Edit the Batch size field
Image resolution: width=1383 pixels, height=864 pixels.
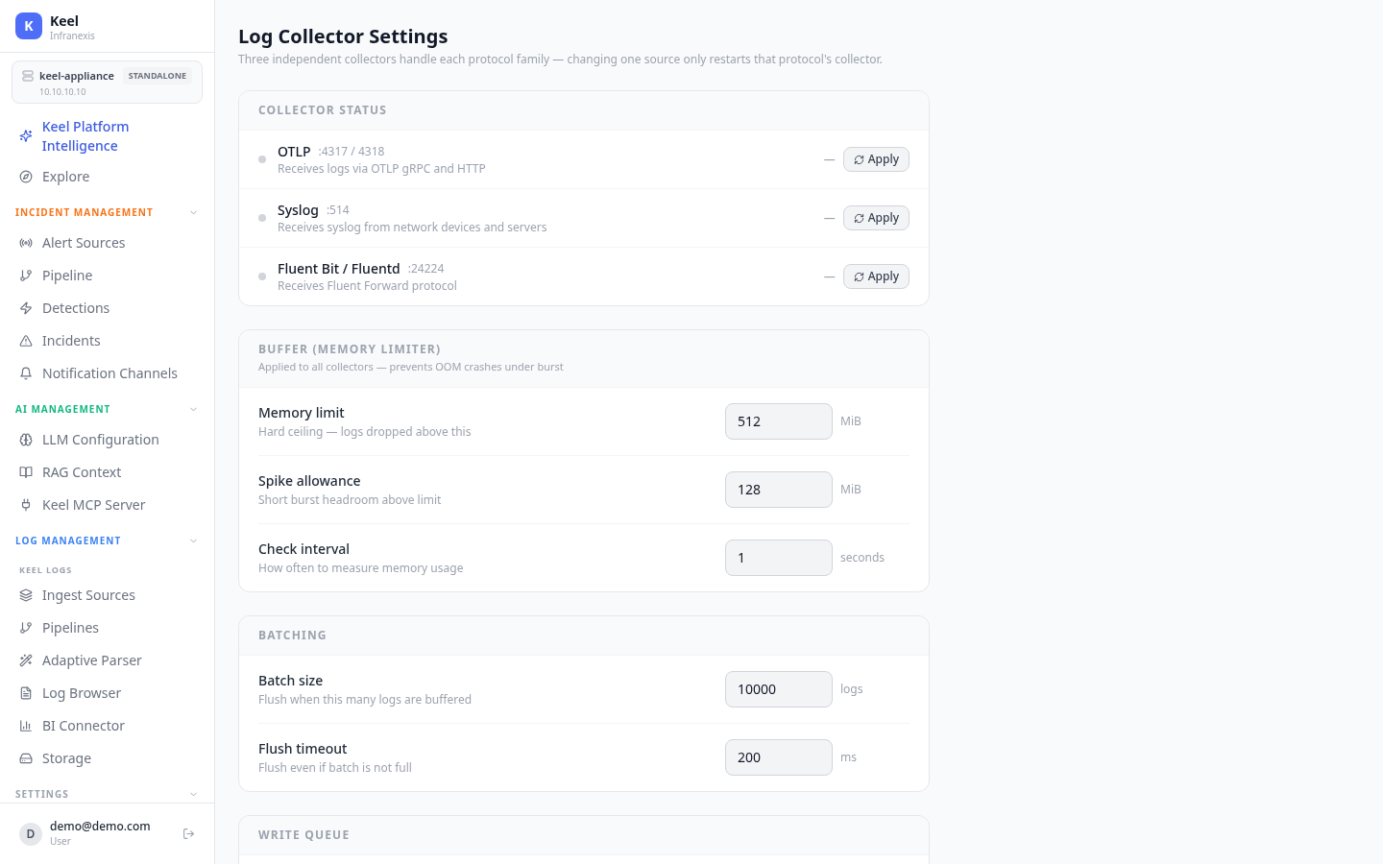tap(779, 689)
